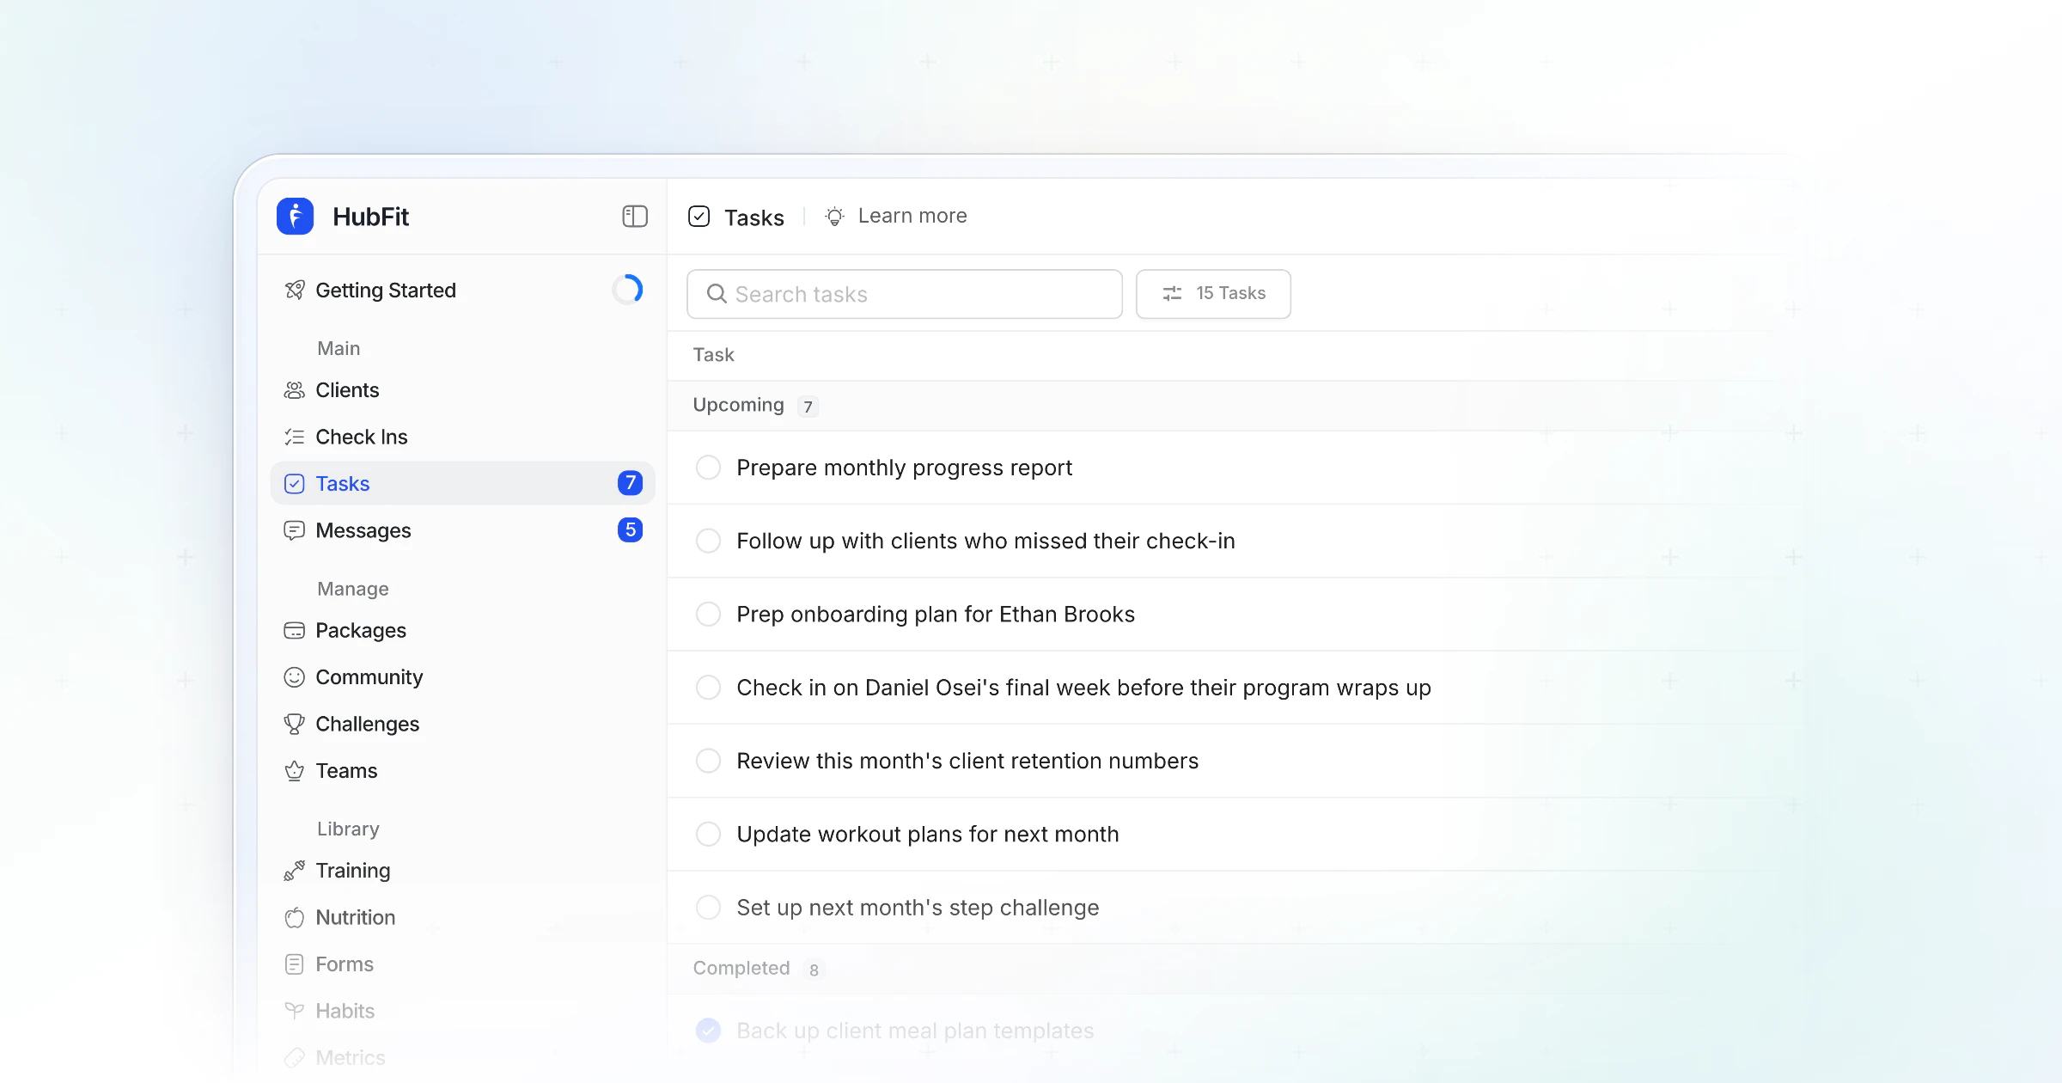Image resolution: width=2062 pixels, height=1083 pixels.
Task: Go to Messages in the sidebar
Action: tap(462, 530)
